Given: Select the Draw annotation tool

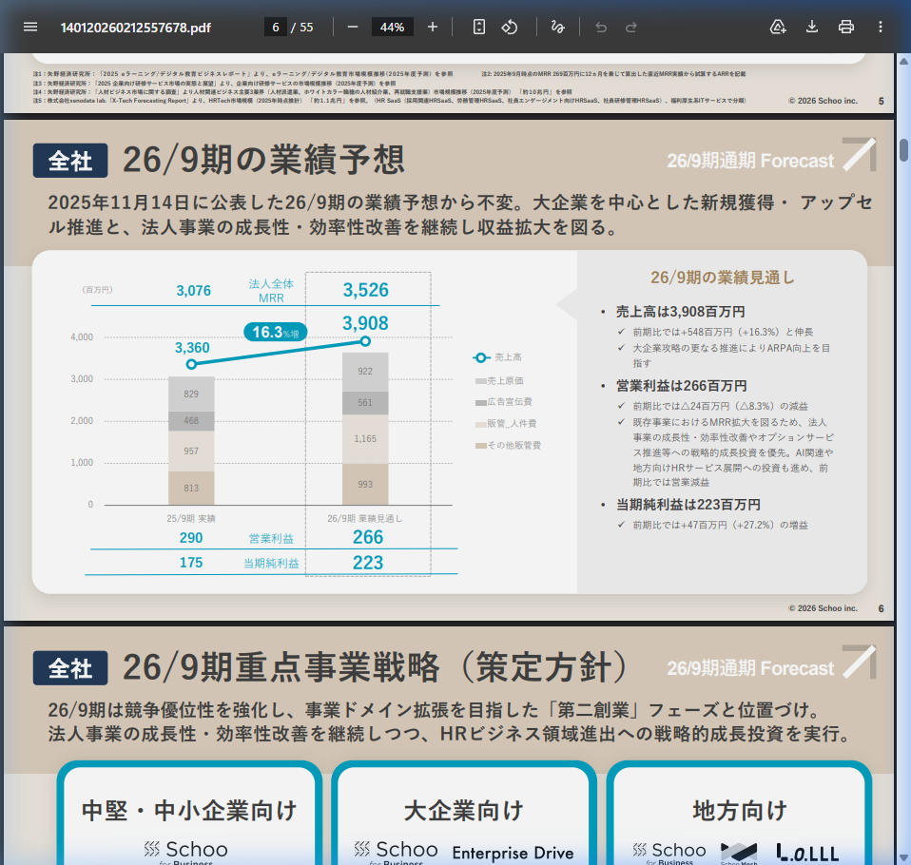Looking at the screenshot, I should pyautogui.click(x=558, y=27).
